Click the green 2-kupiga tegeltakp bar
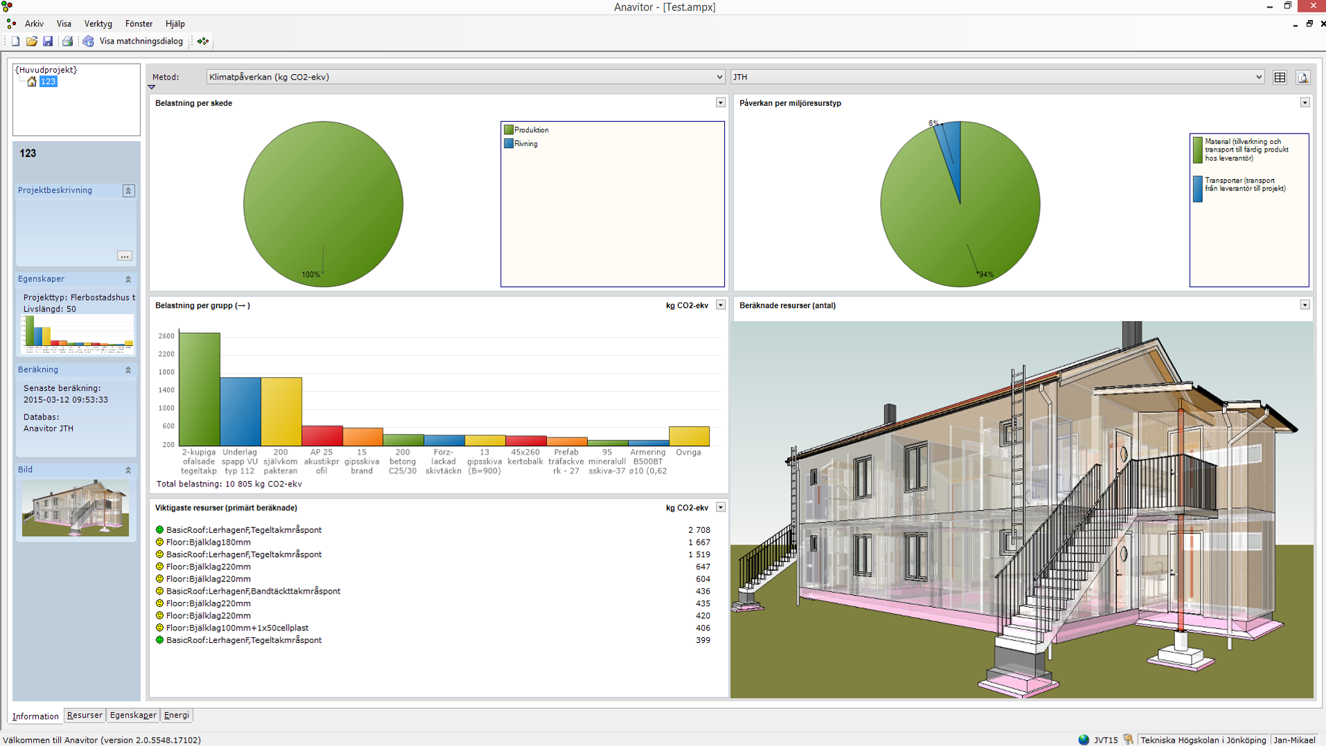 (x=199, y=390)
